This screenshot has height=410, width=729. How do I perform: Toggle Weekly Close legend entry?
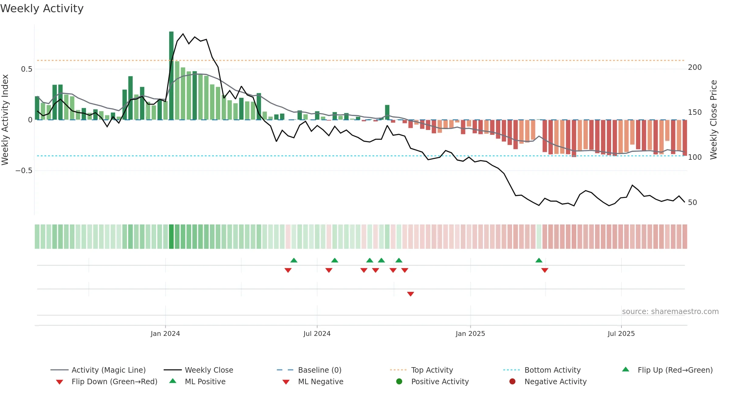pyautogui.click(x=198, y=370)
